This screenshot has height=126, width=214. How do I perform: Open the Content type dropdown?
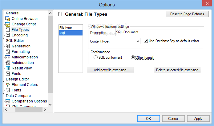(127, 41)
